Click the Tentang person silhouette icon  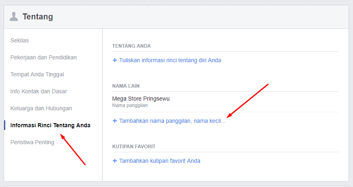coord(14,17)
